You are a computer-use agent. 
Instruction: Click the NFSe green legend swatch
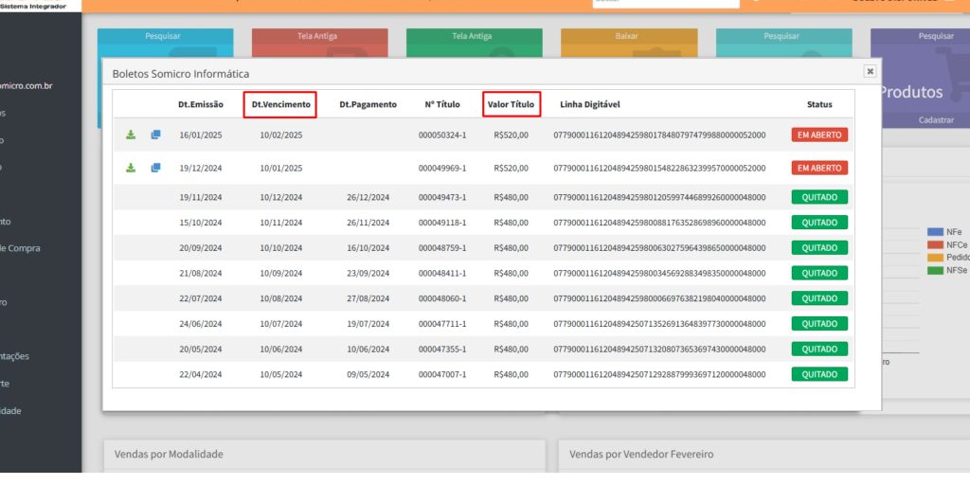pyautogui.click(x=935, y=270)
